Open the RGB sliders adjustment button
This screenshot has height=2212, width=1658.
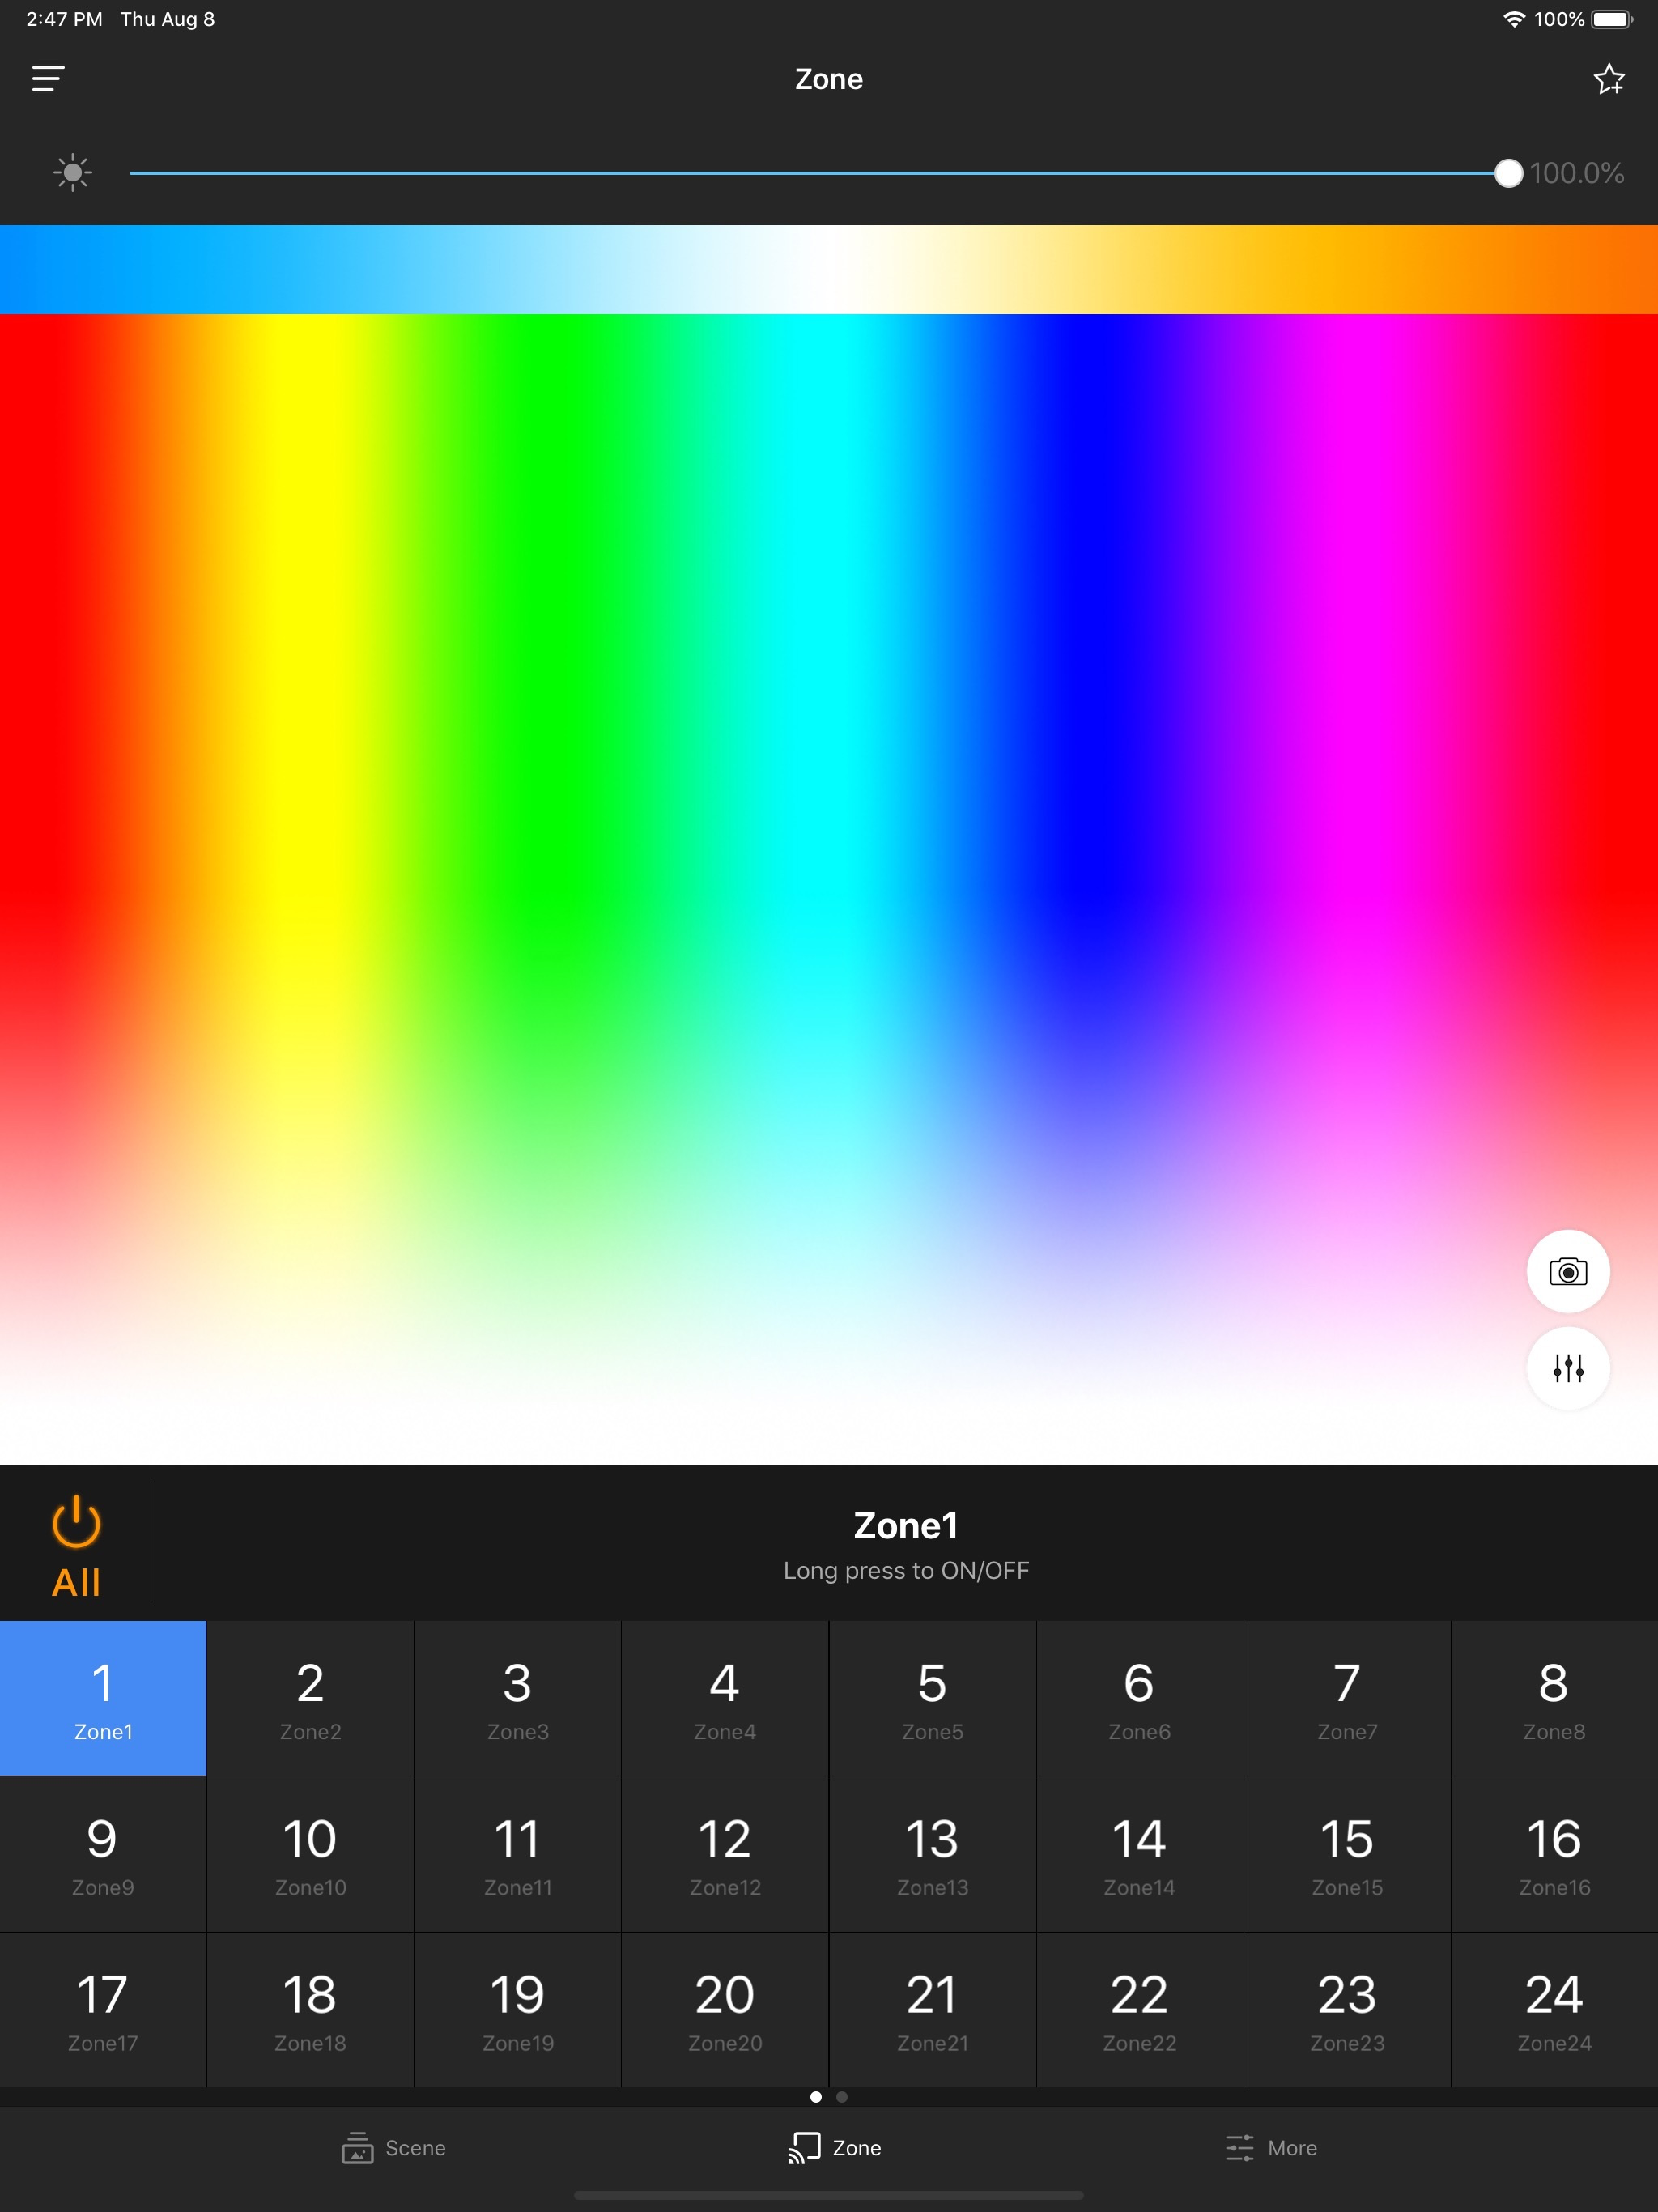[1567, 1367]
